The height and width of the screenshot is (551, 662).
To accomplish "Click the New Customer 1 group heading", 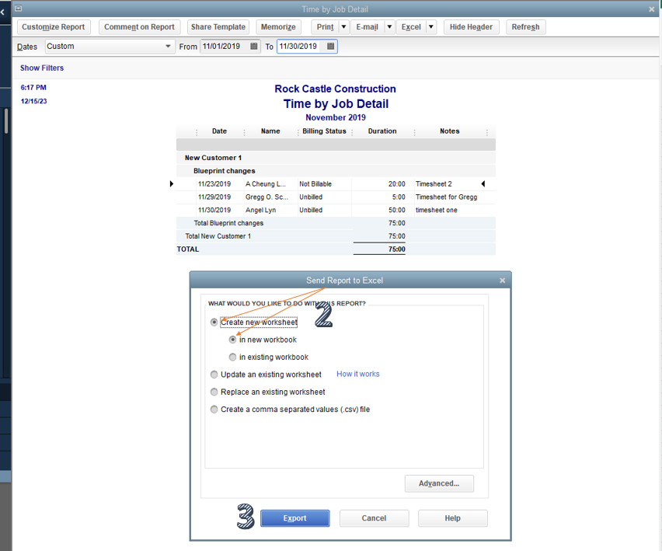I will [213, 158].
